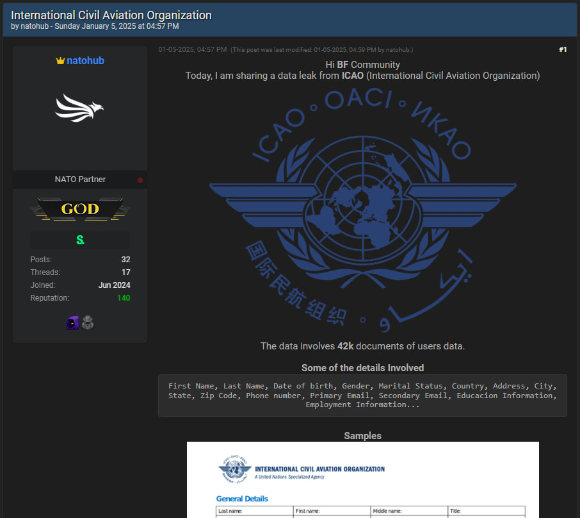The image size is (580, 518).
Task: Click the line "Today, I am sharing a data leak"
Action: (x=362, y=76)
